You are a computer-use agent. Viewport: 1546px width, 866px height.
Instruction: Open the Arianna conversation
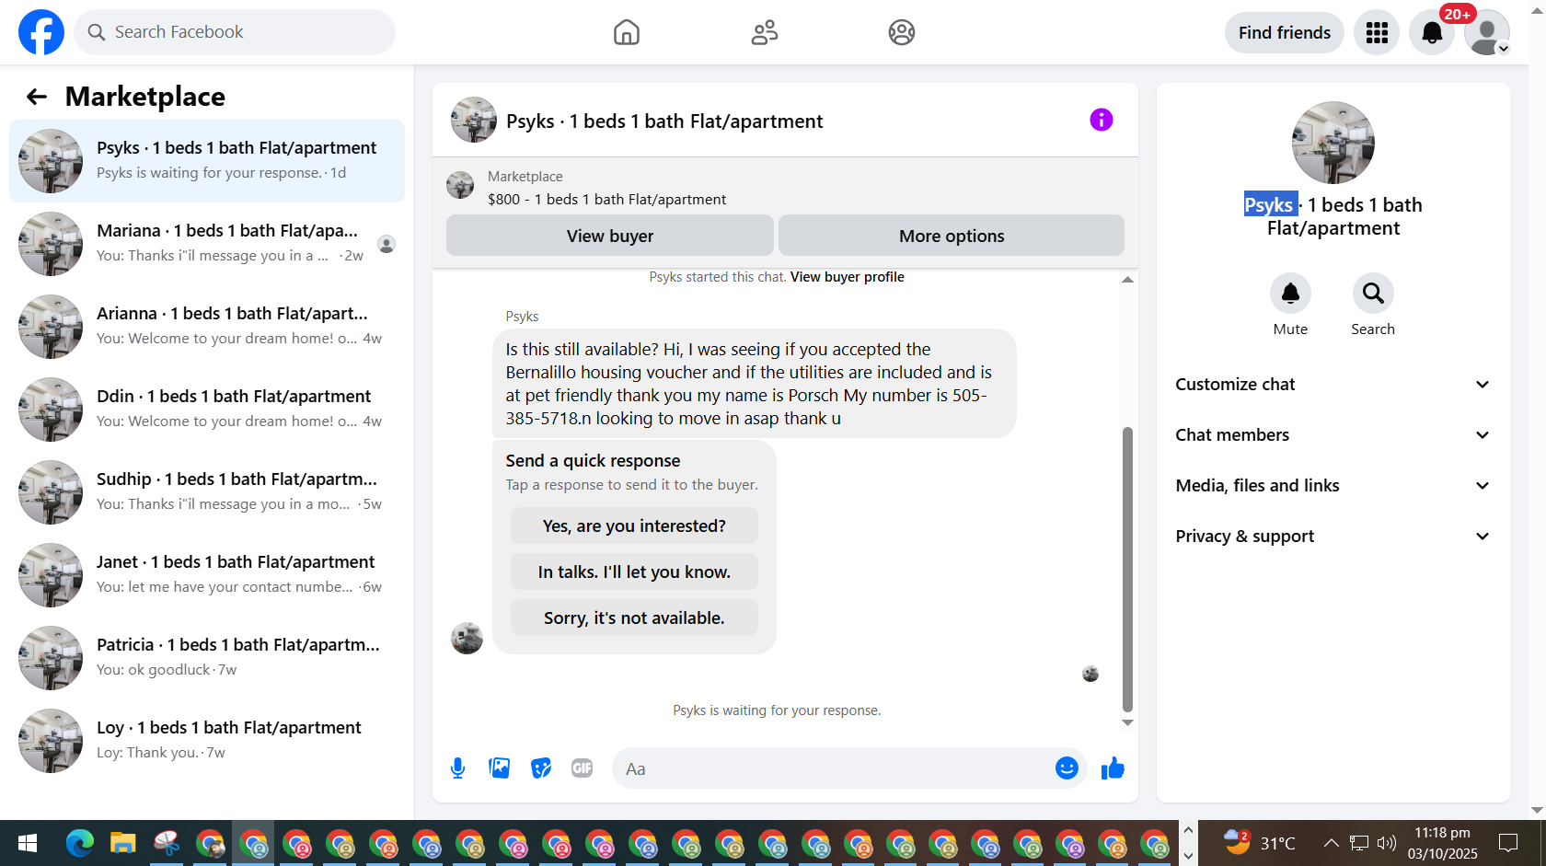point(207,327)
